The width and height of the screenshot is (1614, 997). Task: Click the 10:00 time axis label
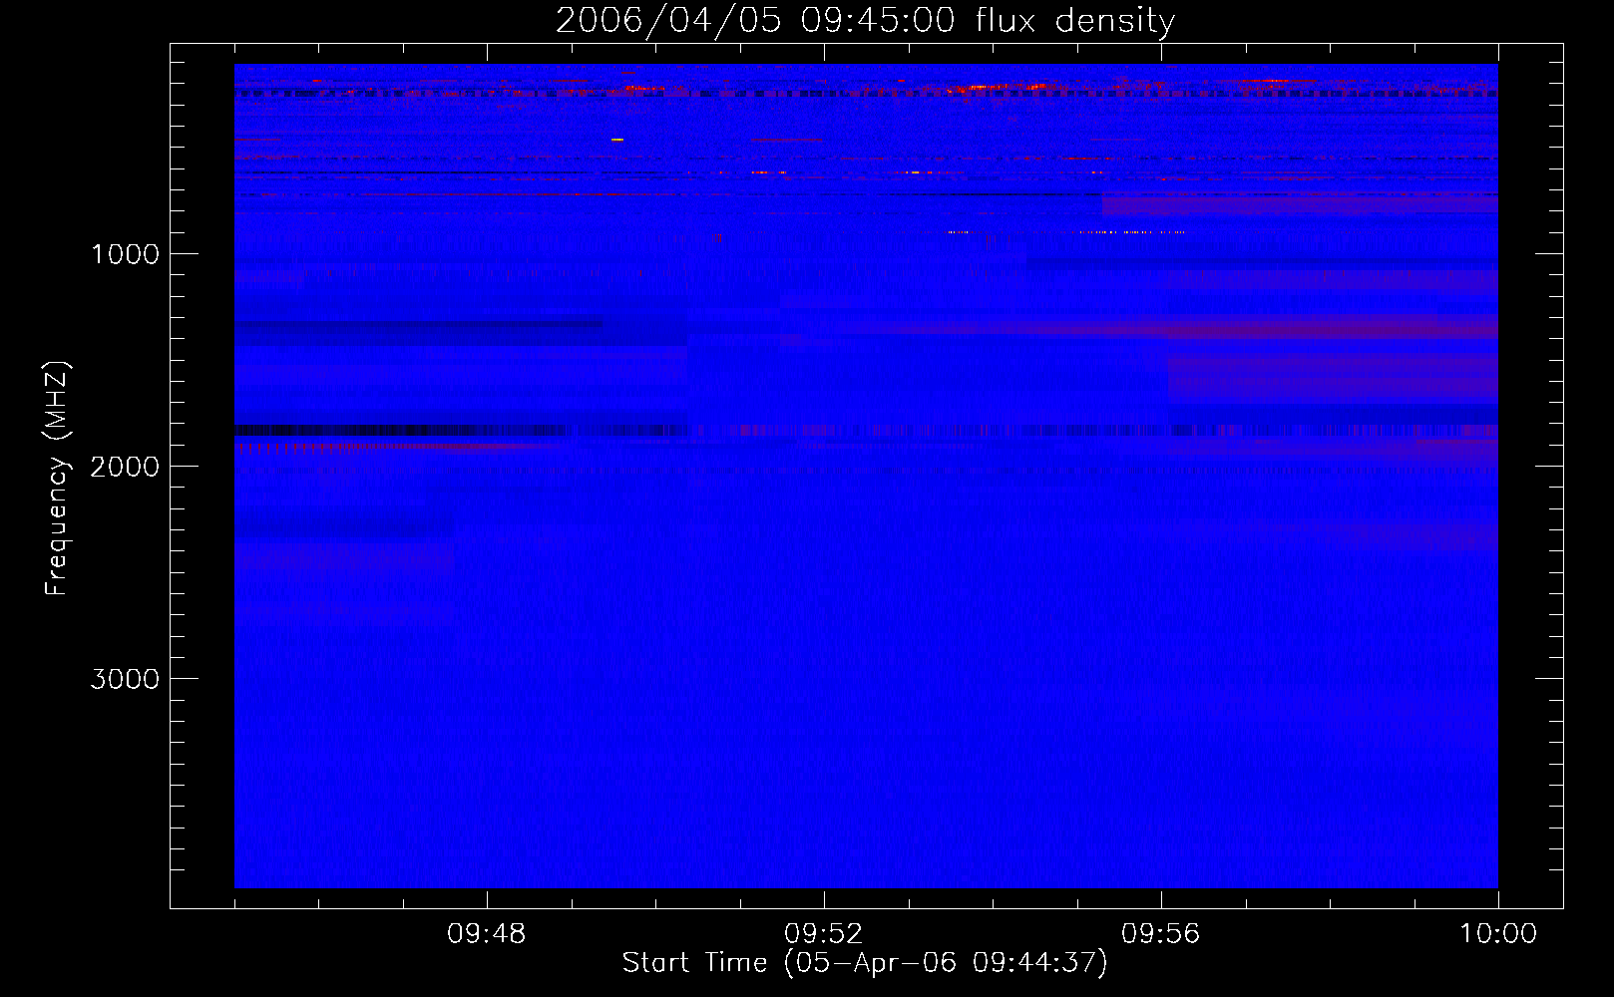[1498, 934]
